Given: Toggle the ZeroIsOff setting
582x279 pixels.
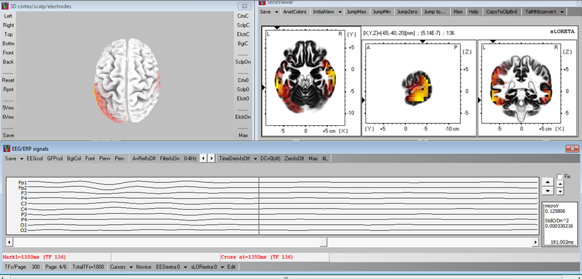Looking at the screenshot, I should pyautogui.click(x=293, y=158).
